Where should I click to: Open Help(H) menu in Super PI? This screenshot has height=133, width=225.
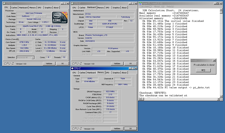170,7
